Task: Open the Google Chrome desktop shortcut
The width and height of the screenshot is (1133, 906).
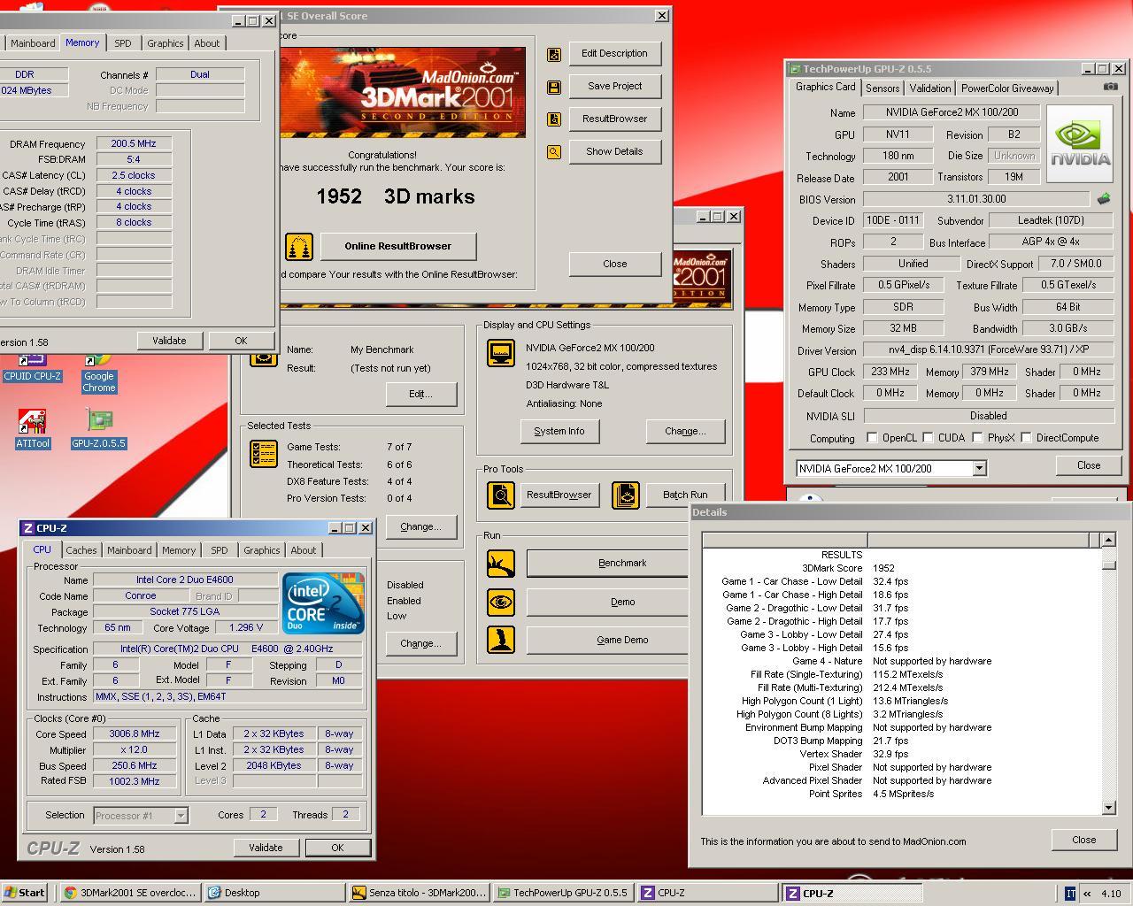Action: coord(99,373)
